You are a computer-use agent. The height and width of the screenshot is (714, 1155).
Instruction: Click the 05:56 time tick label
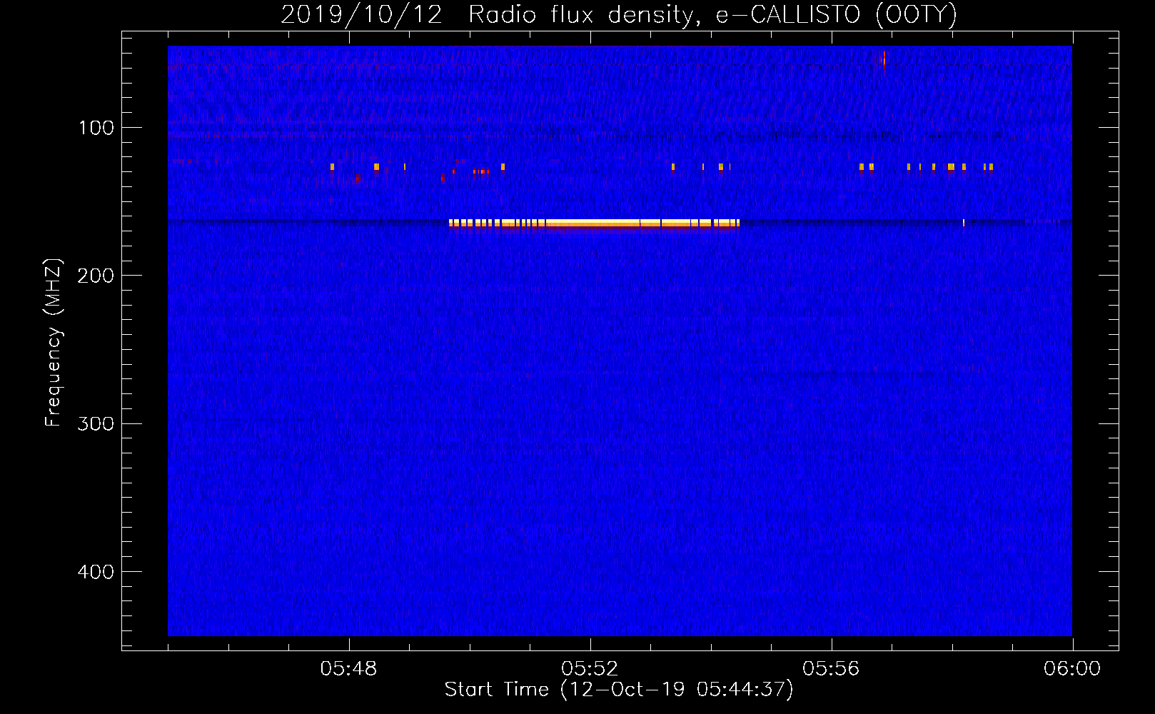831,669
